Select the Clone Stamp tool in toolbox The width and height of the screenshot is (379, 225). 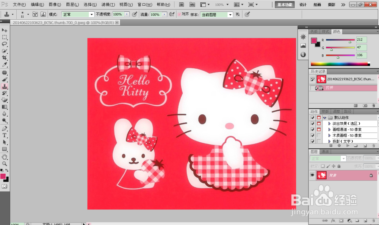pos(4,86)
